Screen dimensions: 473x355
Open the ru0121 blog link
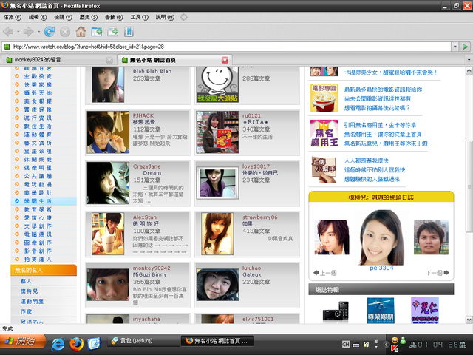251,115
